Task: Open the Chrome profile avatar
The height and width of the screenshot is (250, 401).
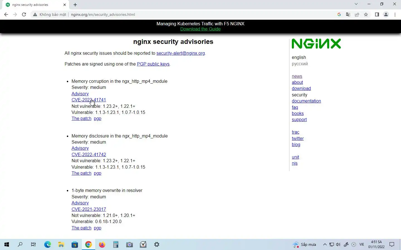Action: [386, 14]
